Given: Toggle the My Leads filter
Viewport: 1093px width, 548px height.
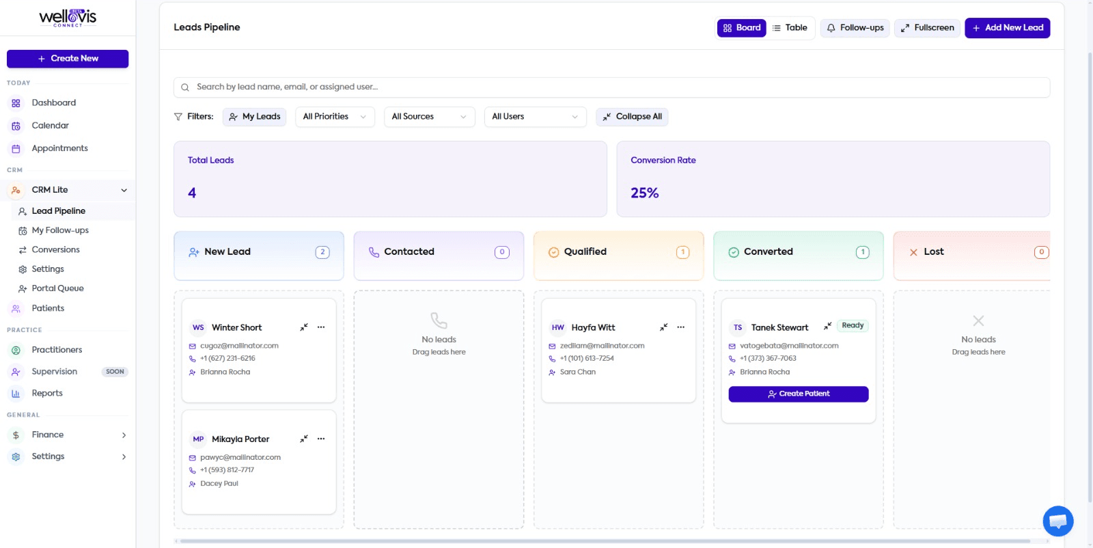Looking at the screenshot, I should (254, 117).
